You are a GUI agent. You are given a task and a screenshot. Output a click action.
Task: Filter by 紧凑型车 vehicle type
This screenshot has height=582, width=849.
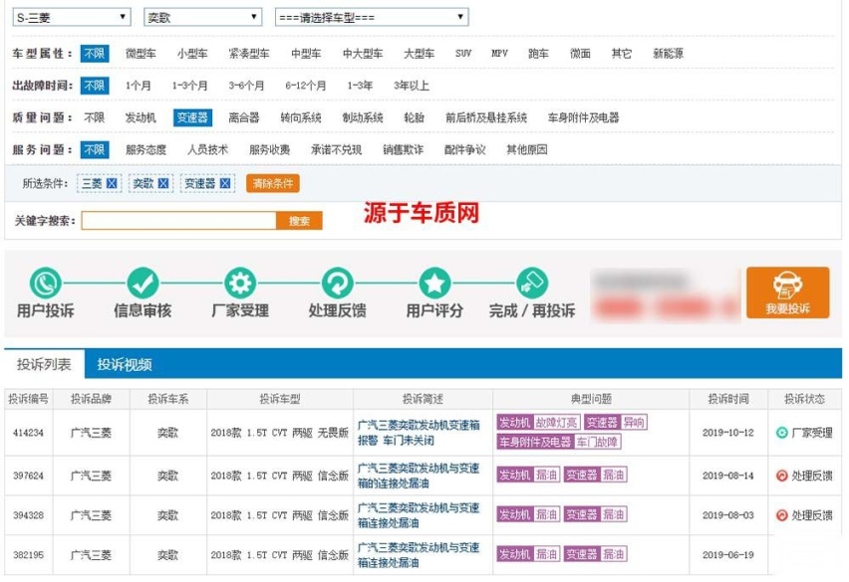coord(248,54)
